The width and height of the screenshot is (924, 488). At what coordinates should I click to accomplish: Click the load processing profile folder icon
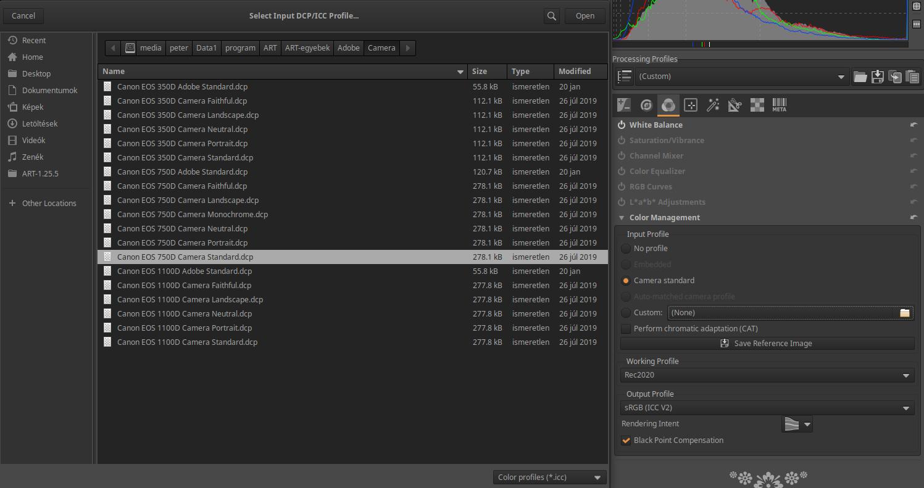pyautogui.click(x=860, y=77)
